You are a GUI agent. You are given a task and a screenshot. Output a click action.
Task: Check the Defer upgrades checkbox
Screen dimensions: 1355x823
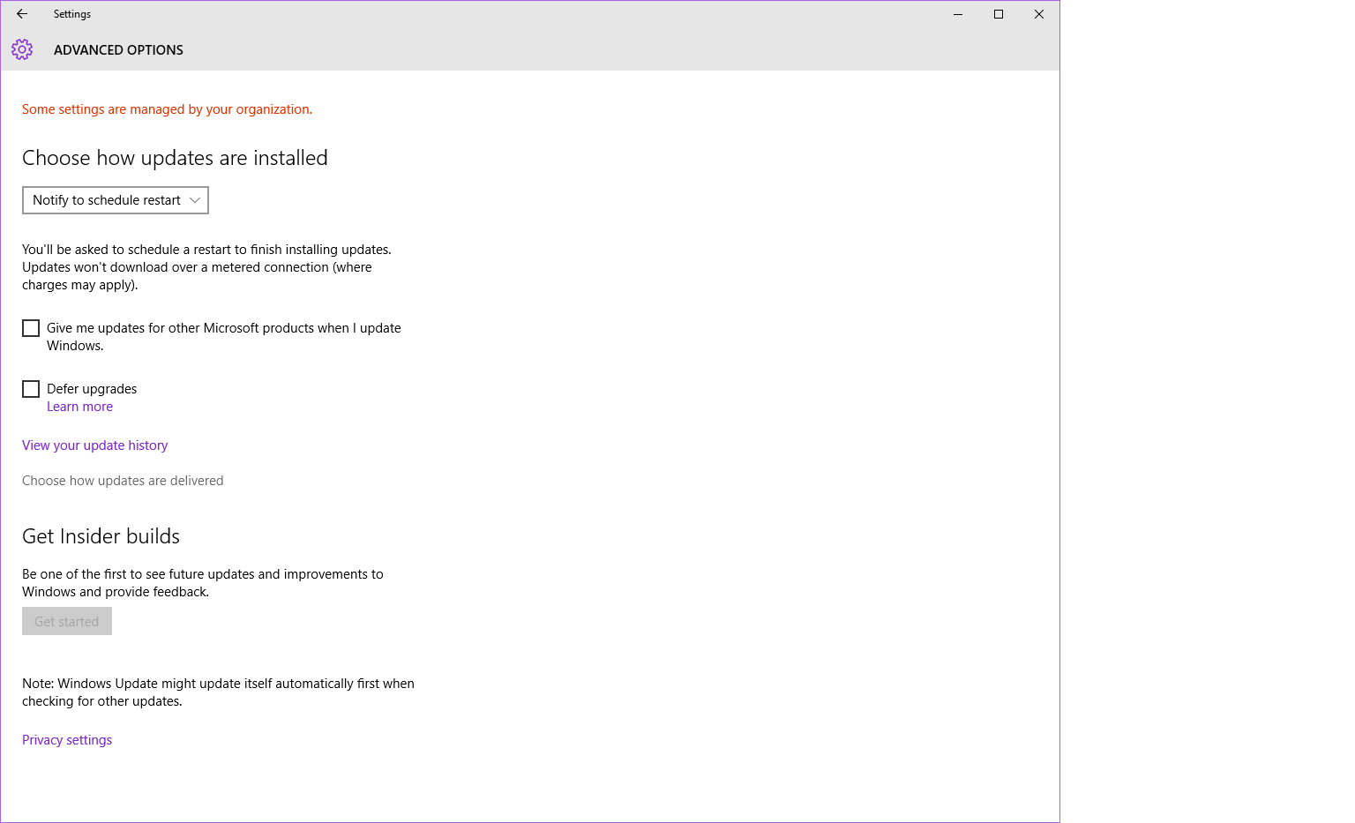[x=31, y=389]
